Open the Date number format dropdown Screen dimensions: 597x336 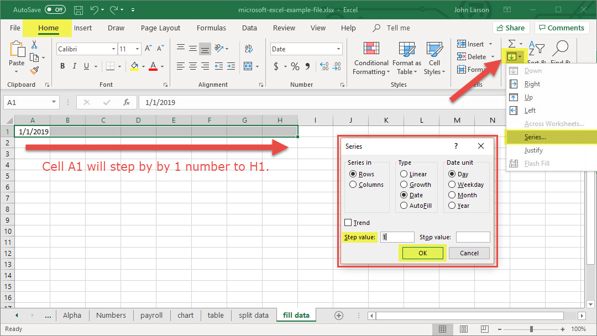pyautogui.click(x=339, y=49)
